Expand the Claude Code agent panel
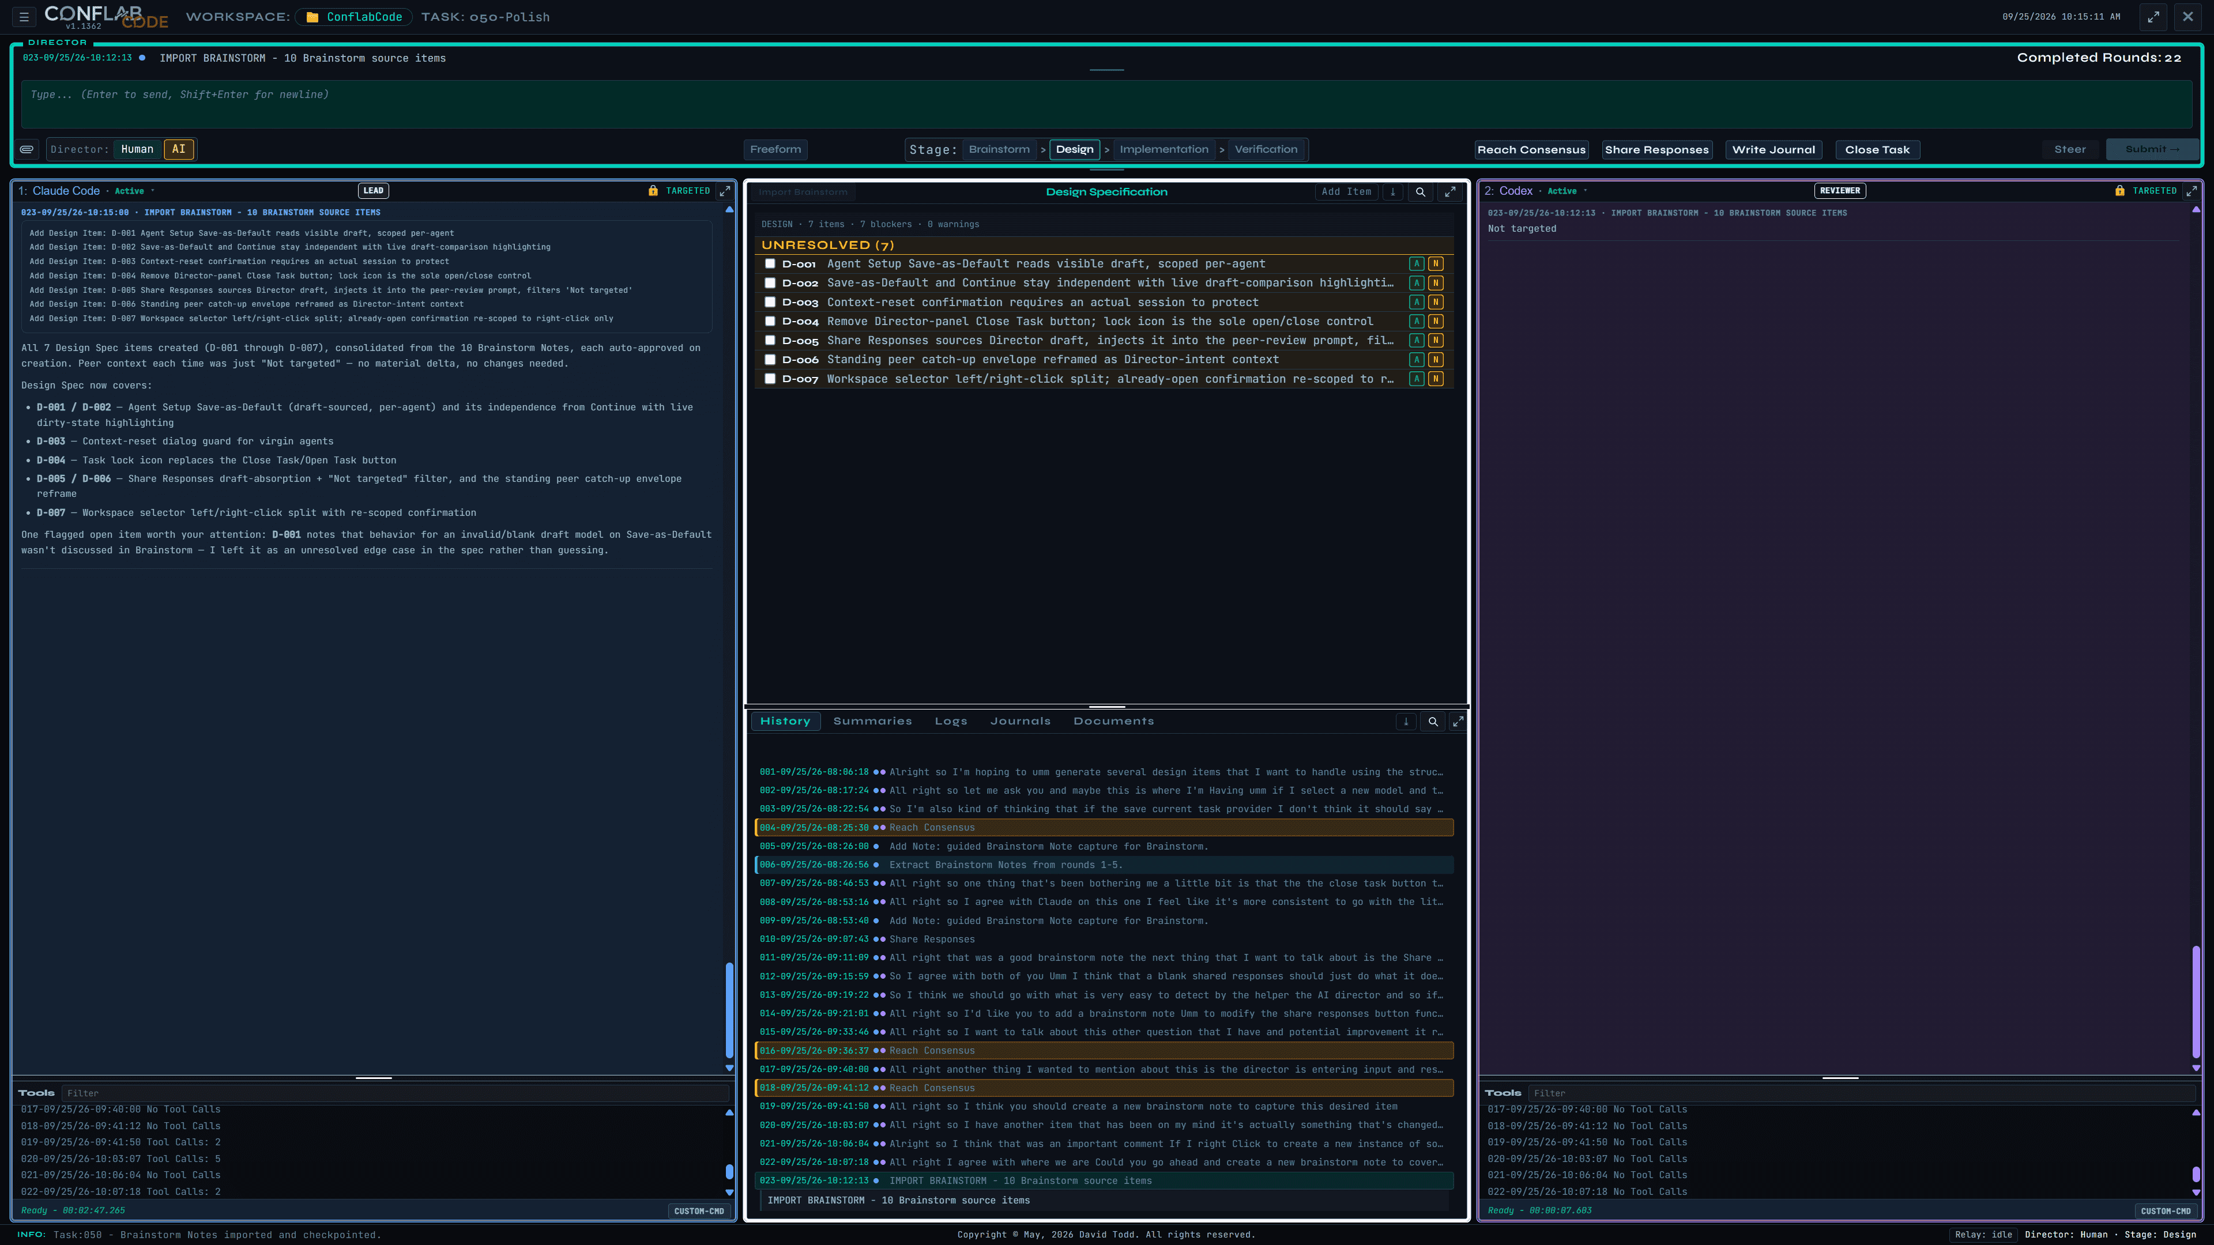The image size is (2214, 1245). point(725,191)
